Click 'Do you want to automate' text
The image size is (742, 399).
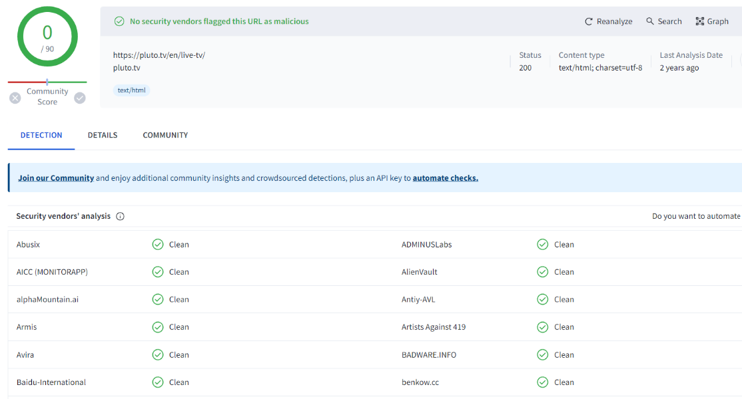[696, 215]
